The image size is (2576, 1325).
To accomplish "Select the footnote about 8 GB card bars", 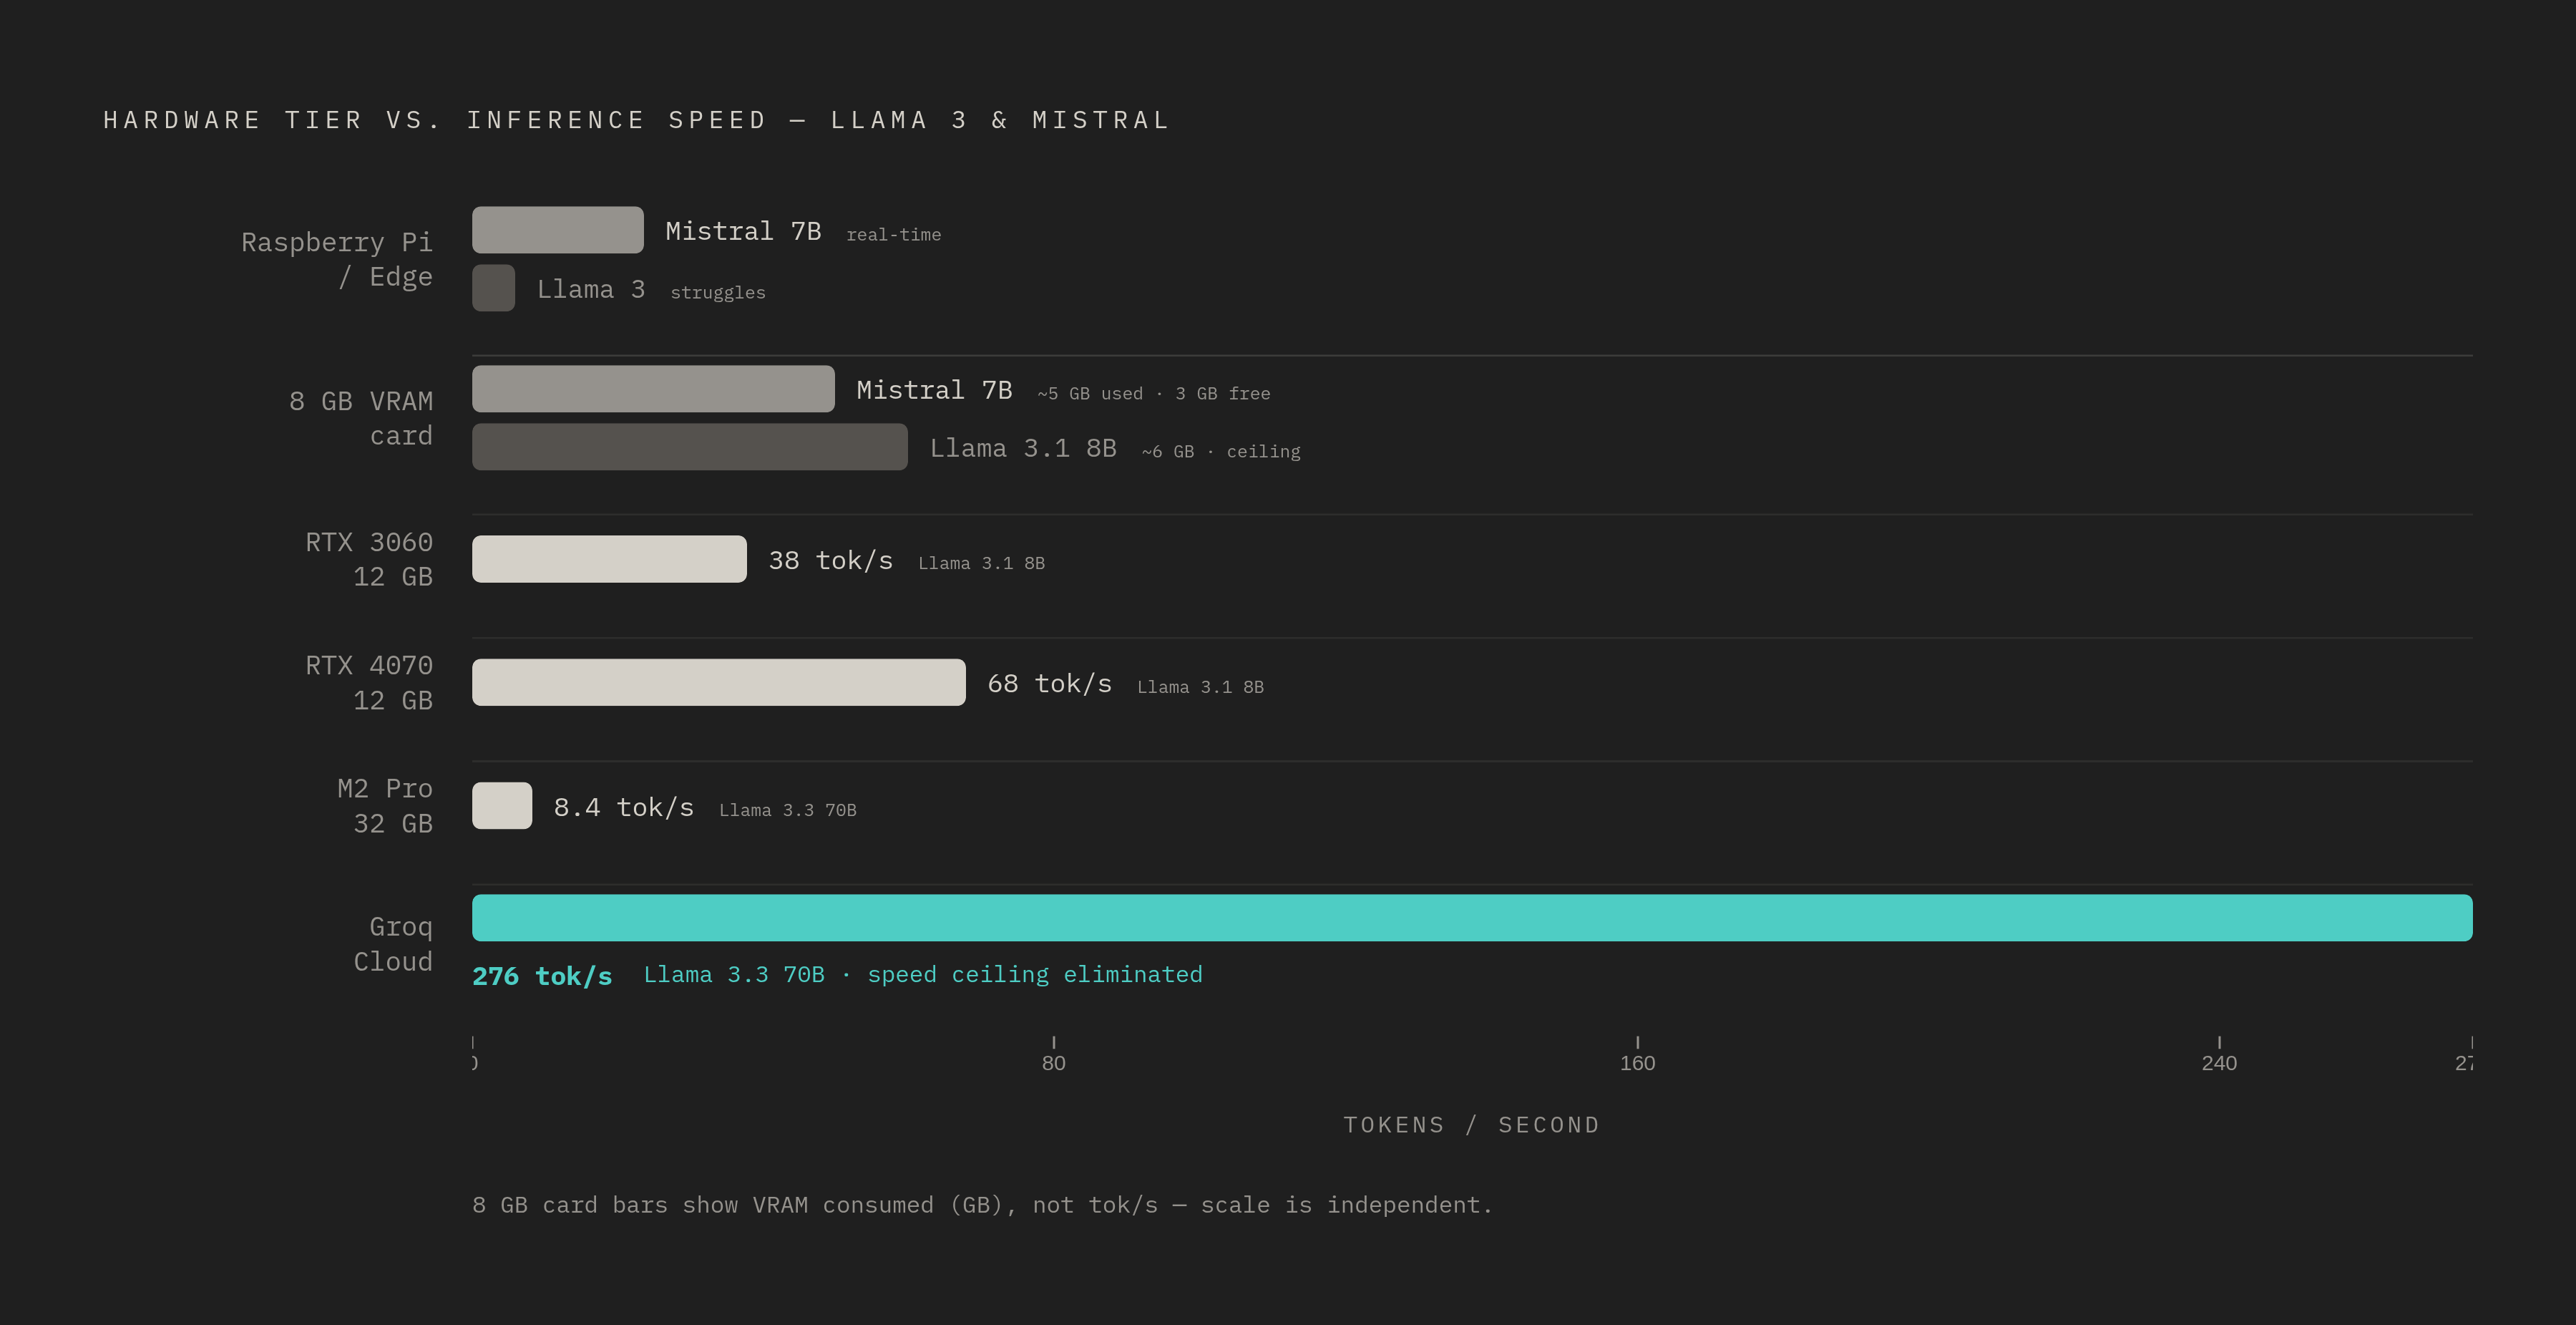I will pos(982,1205).
